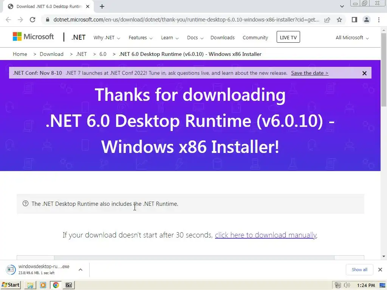The height and width of the screenshot is (290, 387).
Task: Click the Microsoft logo
Action: tap(33, 37)
